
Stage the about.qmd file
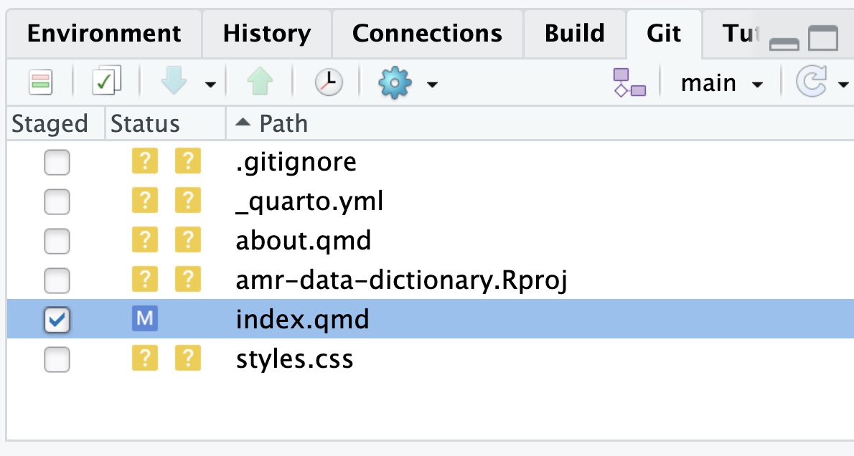pyautogui.click(x=57, y=241)
